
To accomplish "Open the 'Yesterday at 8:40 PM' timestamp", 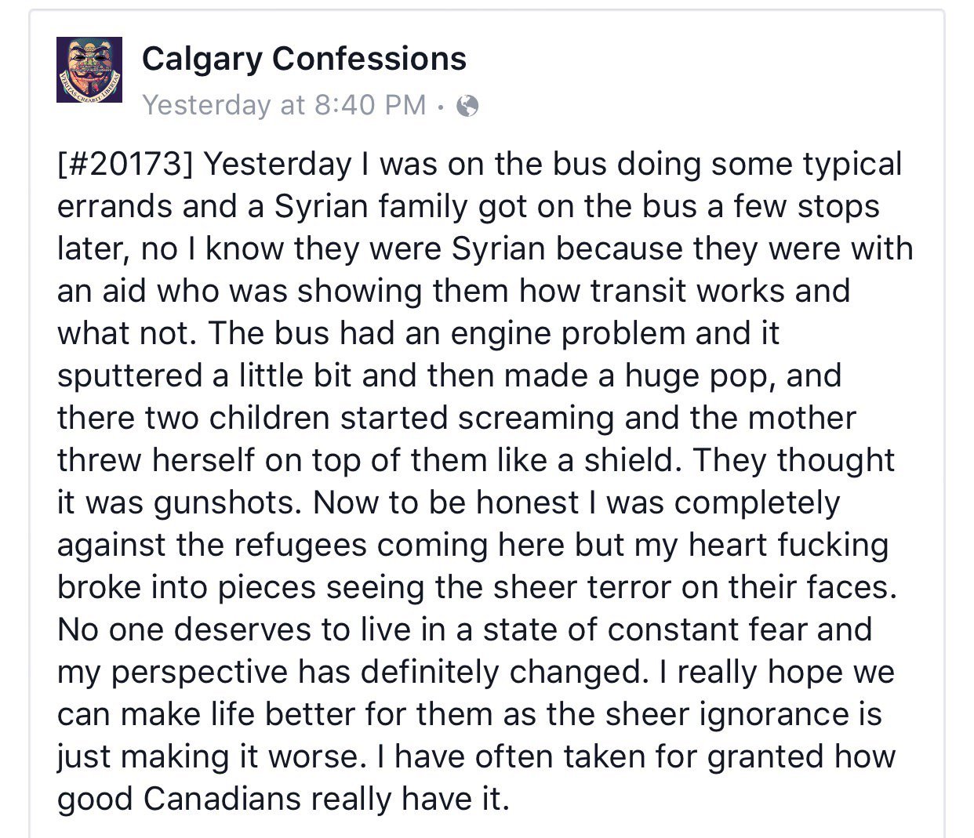I will coord(284,105).
